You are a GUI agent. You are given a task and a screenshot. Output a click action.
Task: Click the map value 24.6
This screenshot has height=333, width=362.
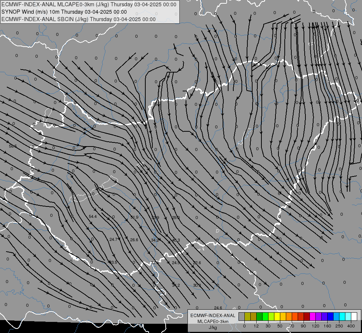[218, 308]
